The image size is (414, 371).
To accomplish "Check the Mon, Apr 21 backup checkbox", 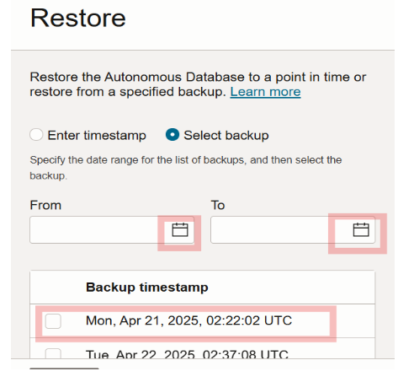I will click(x=53, y=321).
